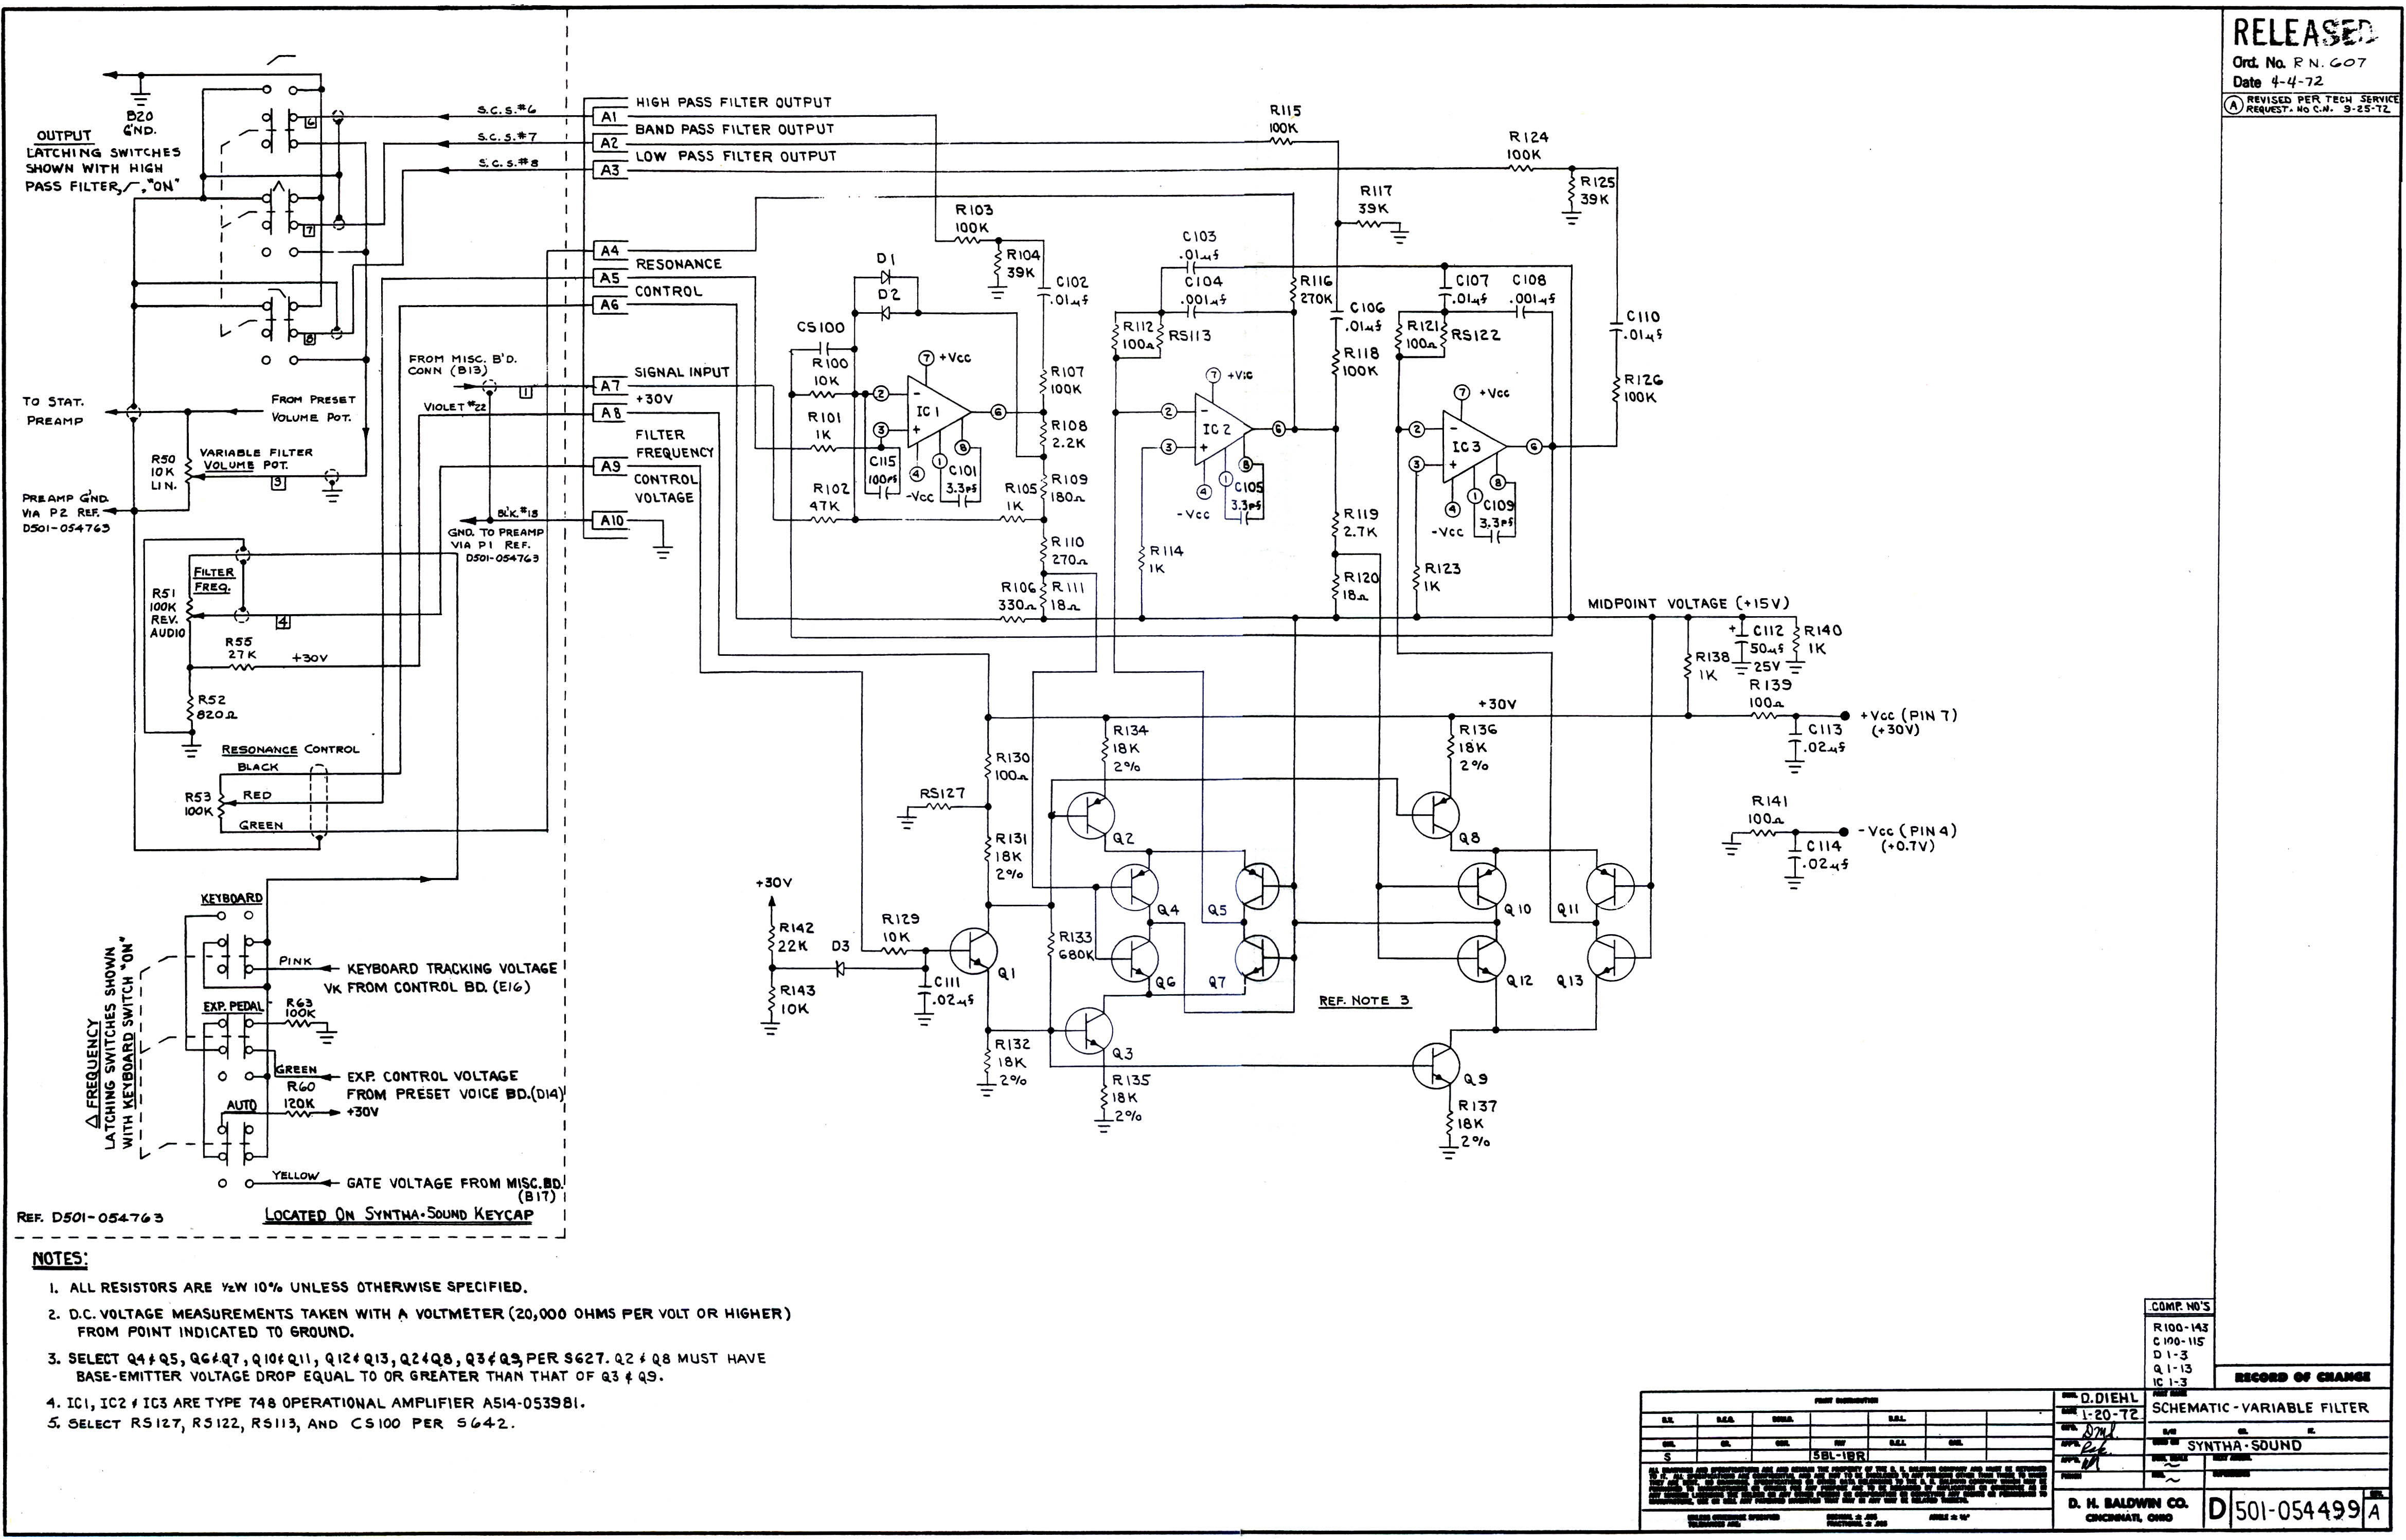Click connector pin A1 box
2406x1540 pixels.
click(x=609, y=117)
